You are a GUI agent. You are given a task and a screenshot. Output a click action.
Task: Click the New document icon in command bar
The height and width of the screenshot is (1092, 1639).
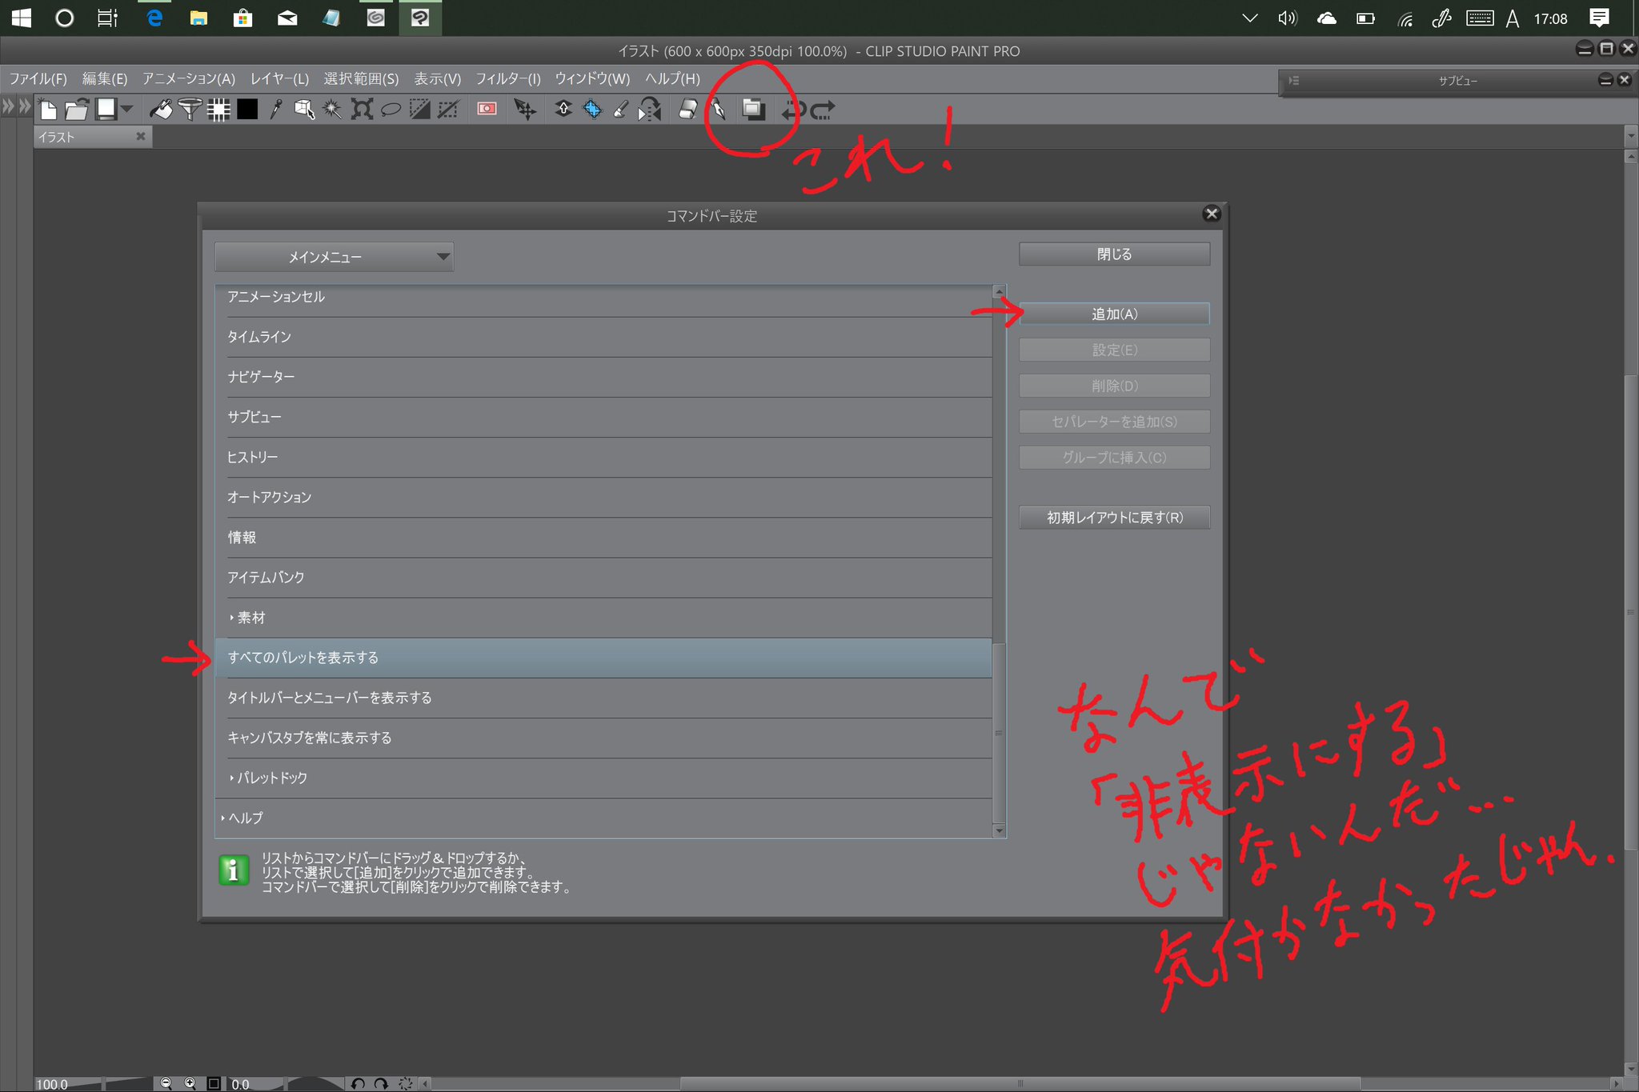pos(48,110)
